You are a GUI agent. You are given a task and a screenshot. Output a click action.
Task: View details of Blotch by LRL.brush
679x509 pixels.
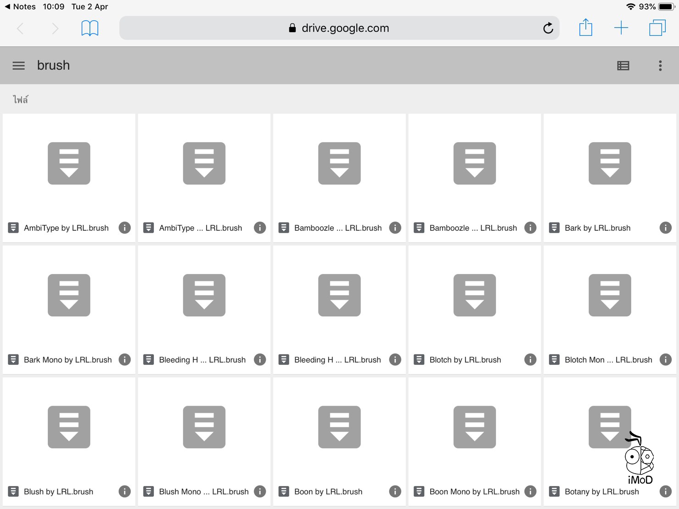click(x=530, y=359)
